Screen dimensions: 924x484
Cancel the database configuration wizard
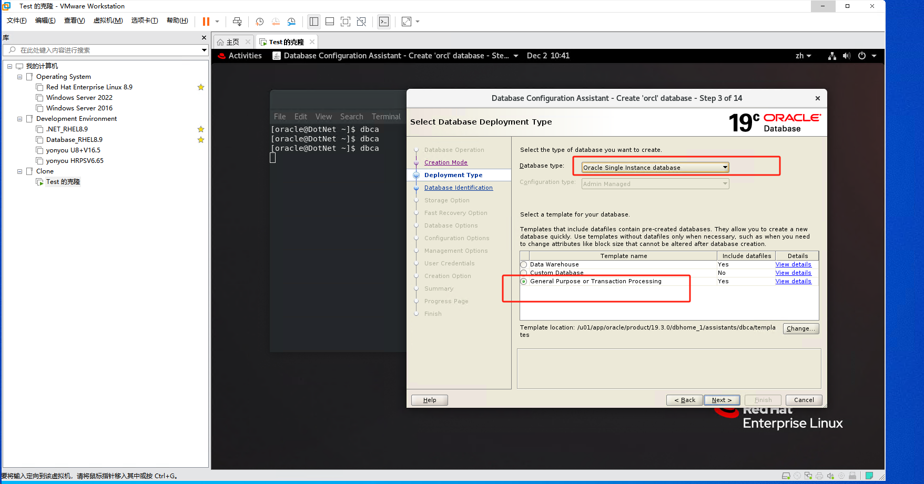click(804, 400)
